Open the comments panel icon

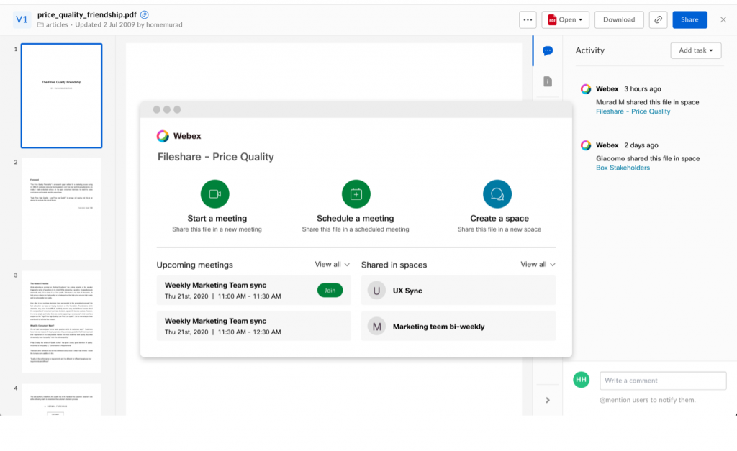[548, 50]
